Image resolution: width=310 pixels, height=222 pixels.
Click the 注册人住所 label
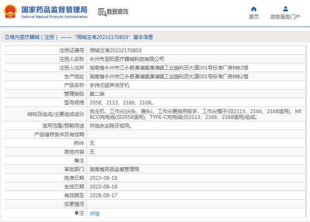pyautogui.click(x=72, y=68)
